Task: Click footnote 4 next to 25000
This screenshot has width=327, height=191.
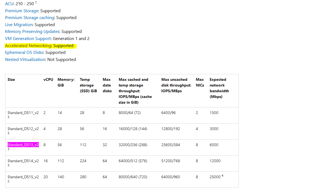Action: pyautogui.click(x=222, y=176)
